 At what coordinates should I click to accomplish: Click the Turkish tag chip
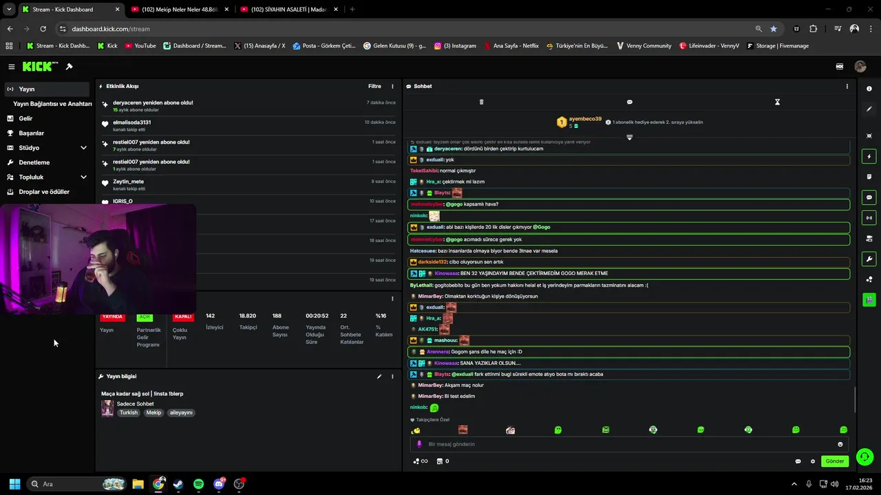click(x=129, y=413)
